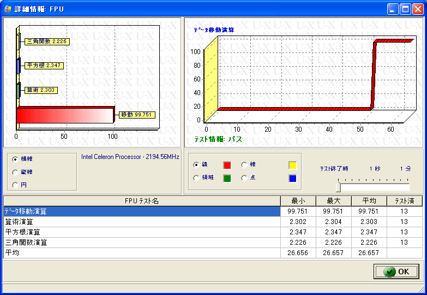Choose the 棒 bar graph option
Image resolution: width=427 pixels, height=295 pixels.
coord(244,164)
